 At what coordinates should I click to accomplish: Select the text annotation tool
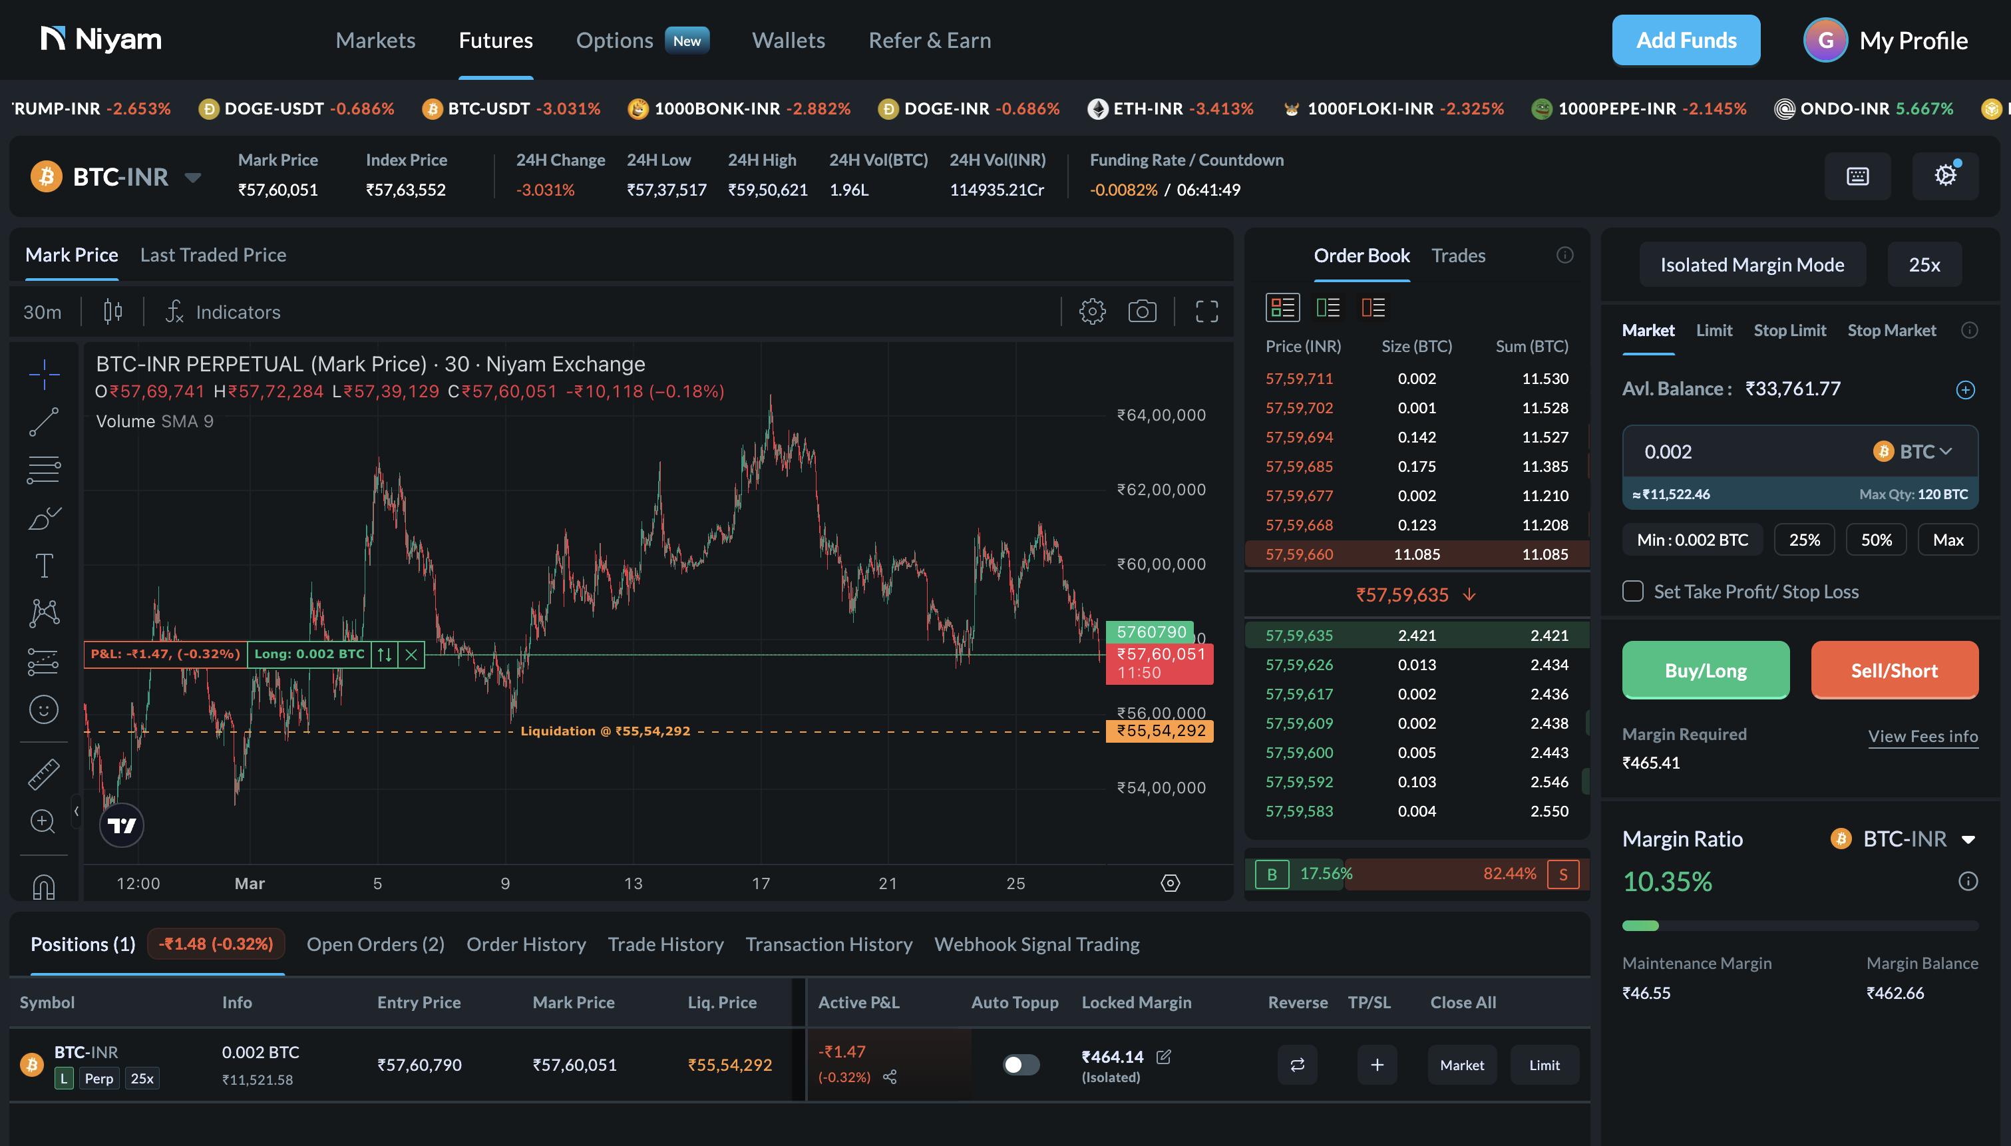(x=44, y=565)
